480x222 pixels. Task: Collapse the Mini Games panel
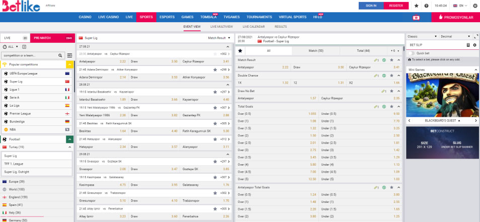coord(475,70)
